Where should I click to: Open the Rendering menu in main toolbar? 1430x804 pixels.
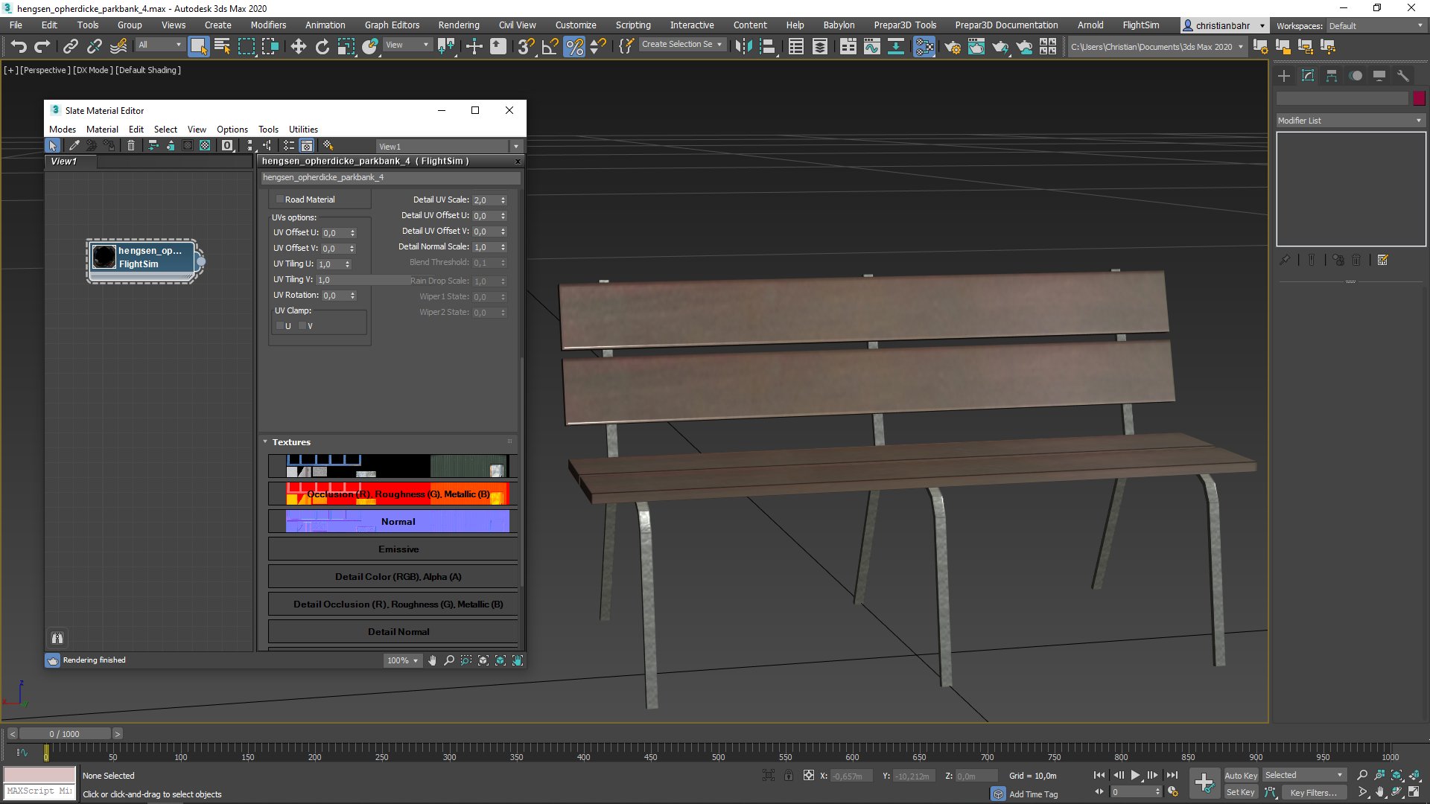click(459, 25)
